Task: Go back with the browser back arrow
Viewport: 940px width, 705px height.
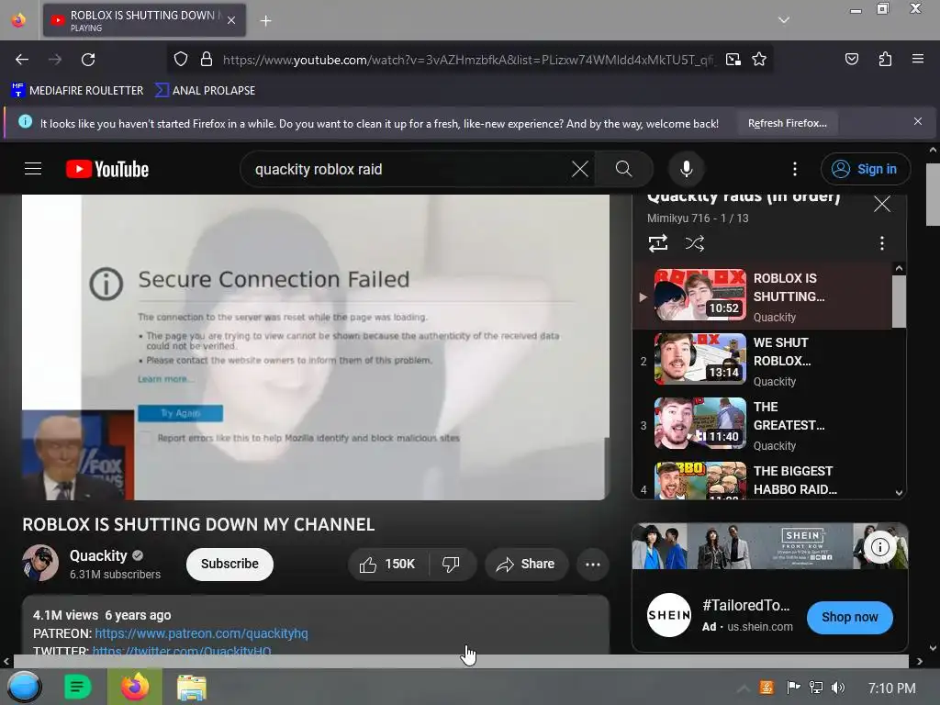Action: [22, 60]
